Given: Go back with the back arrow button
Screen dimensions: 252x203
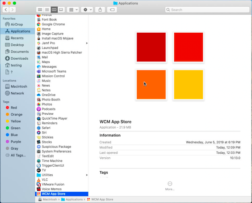Looking at the screenshot, I should click(6, 10).
